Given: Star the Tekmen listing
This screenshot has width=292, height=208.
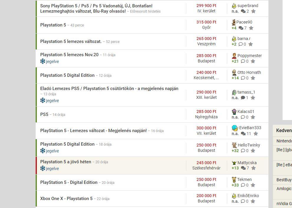Looking at the screenshot, I should (x=253, y=185).
